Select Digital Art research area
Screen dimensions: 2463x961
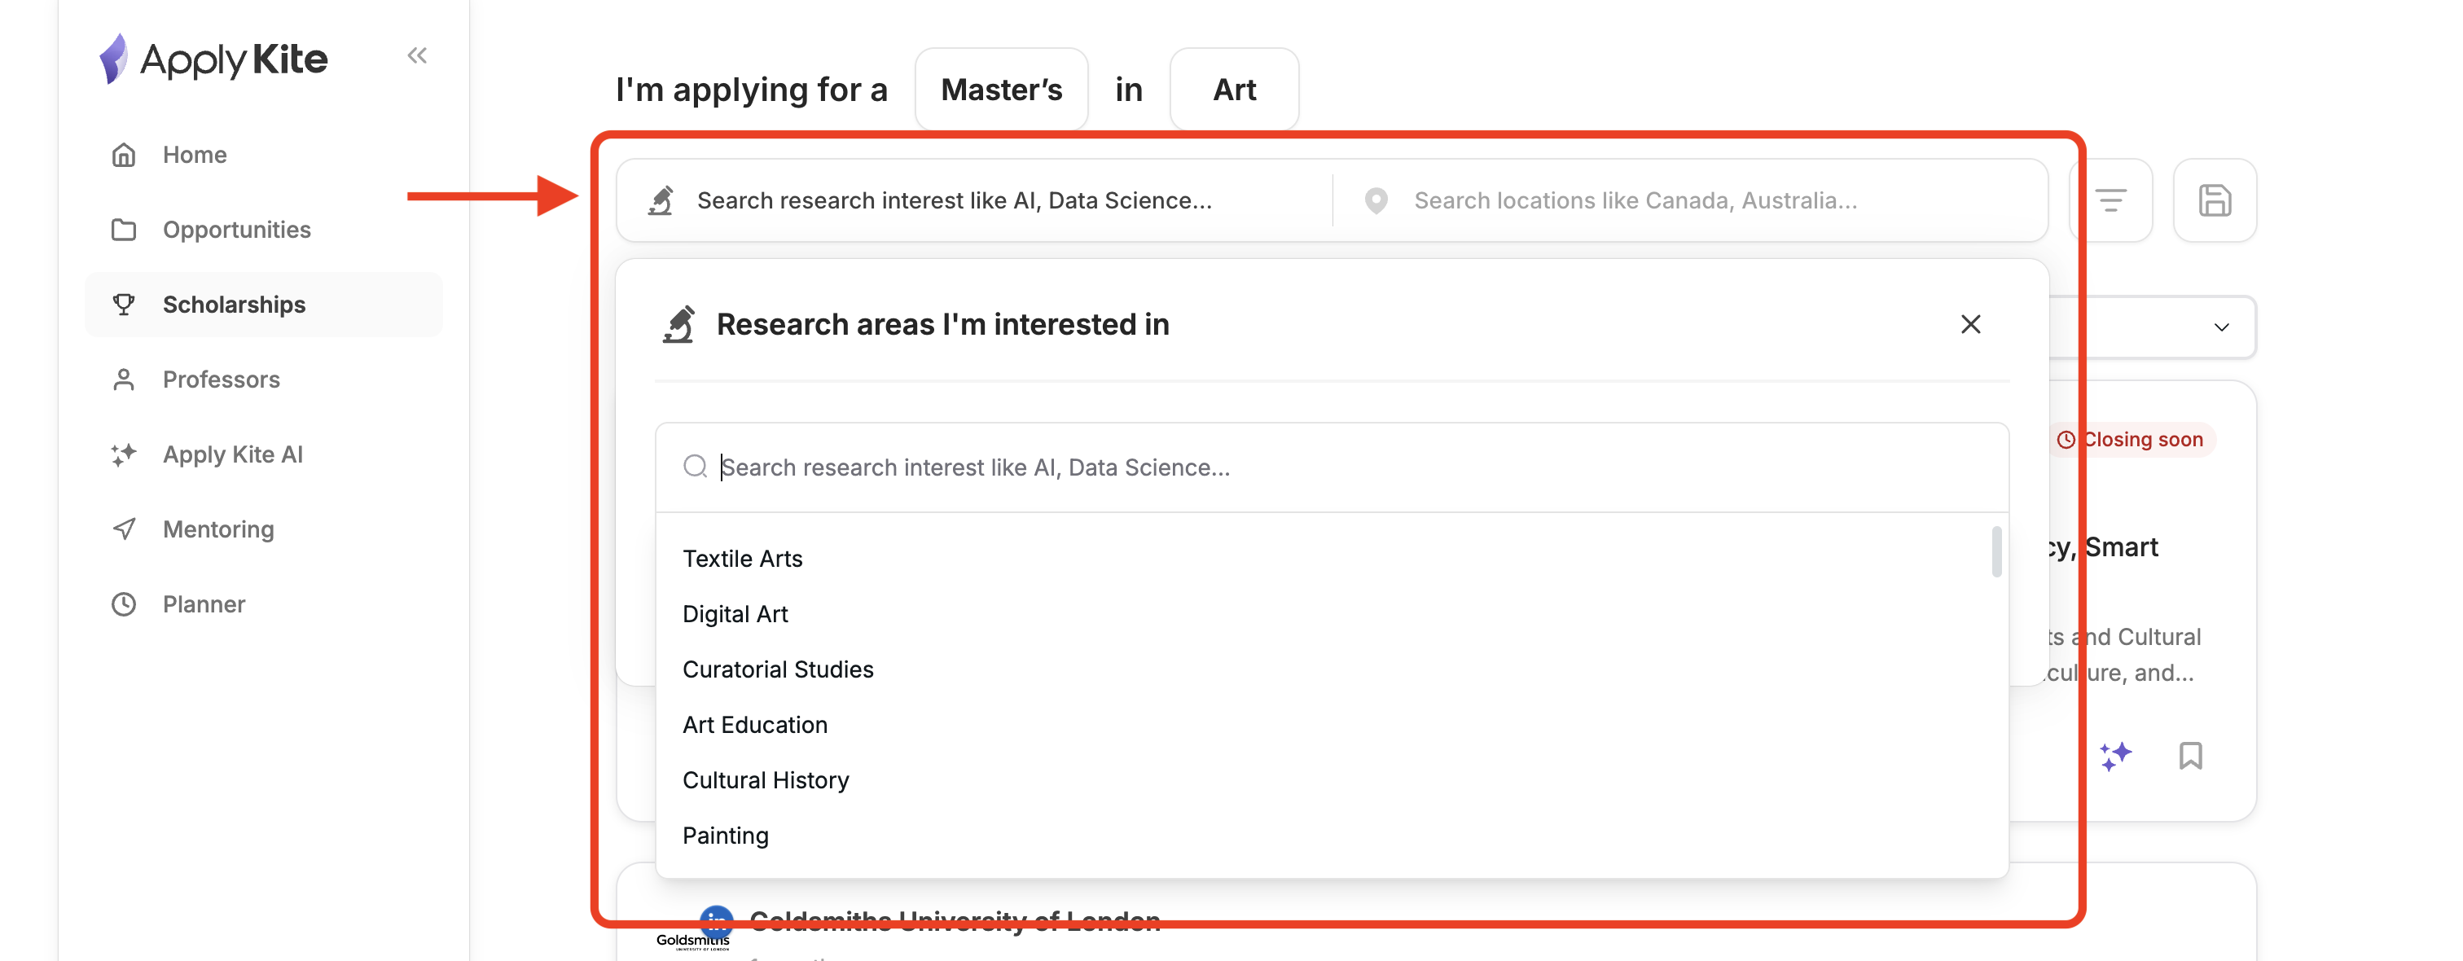(x=735, y=614)
